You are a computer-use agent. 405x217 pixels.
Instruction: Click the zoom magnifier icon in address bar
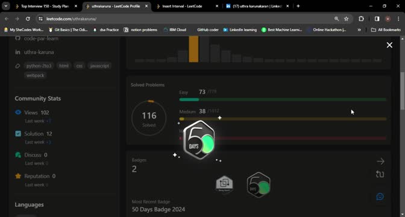click(336, 19)
